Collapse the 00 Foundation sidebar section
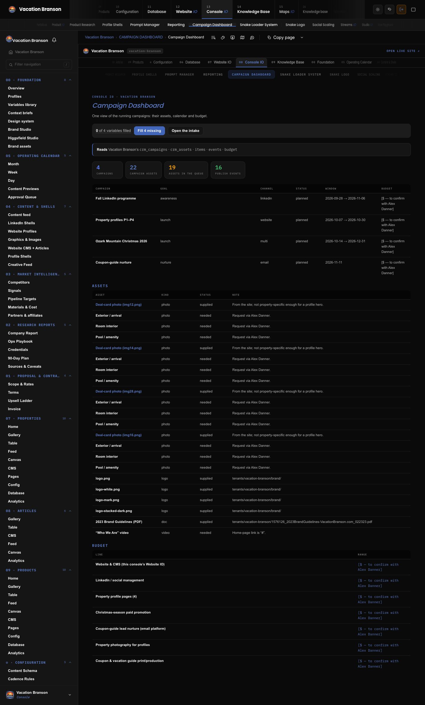425x705 pixels. (x=70, y=80)
